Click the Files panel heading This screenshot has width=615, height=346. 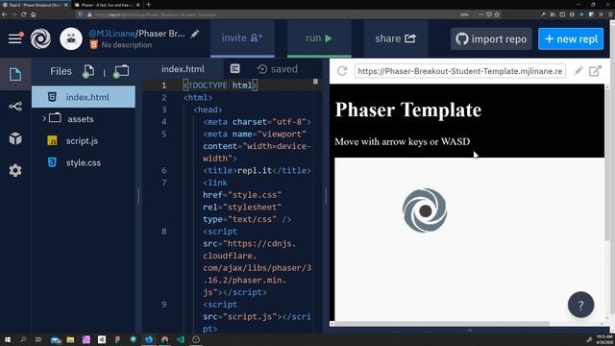[x=61, y=71]
